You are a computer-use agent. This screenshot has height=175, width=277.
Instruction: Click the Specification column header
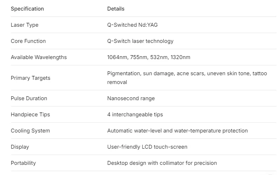point(27,9)
